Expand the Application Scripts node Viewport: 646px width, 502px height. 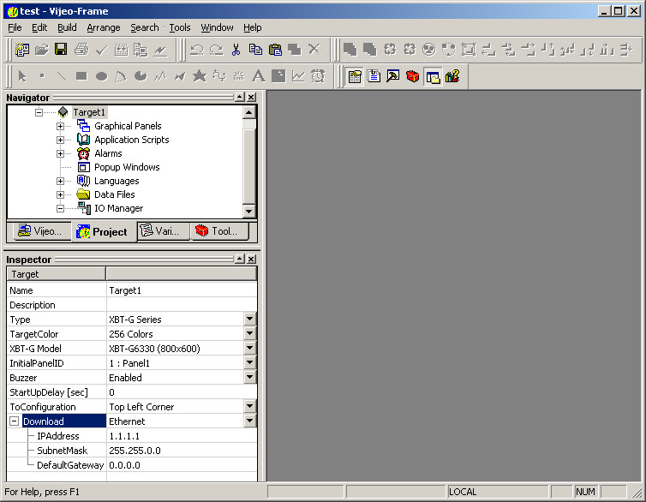point(60,140)
